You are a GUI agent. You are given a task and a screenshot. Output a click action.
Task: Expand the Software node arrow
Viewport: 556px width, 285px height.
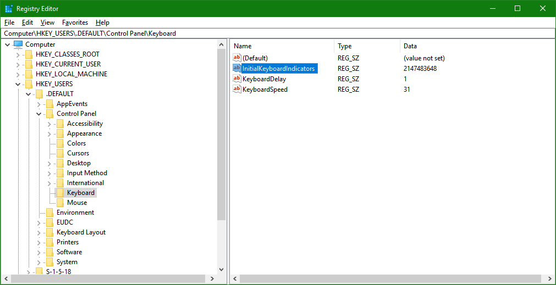39,253
